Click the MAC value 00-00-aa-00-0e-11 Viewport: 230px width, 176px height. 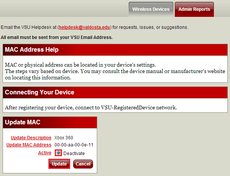pyautogui.click(x=74, y=145)
